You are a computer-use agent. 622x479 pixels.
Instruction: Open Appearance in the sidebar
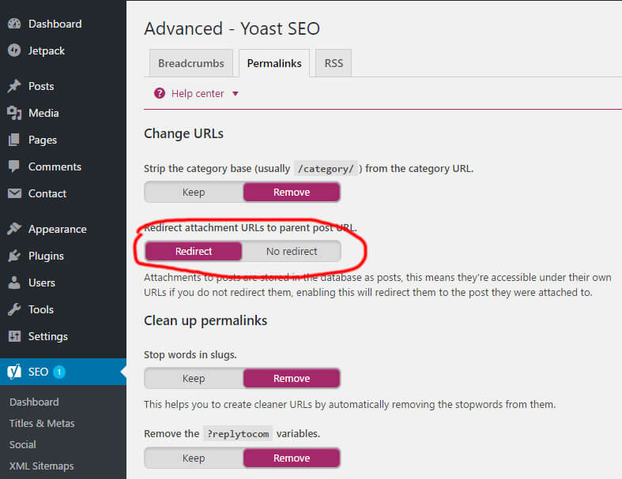pos(58,230)
